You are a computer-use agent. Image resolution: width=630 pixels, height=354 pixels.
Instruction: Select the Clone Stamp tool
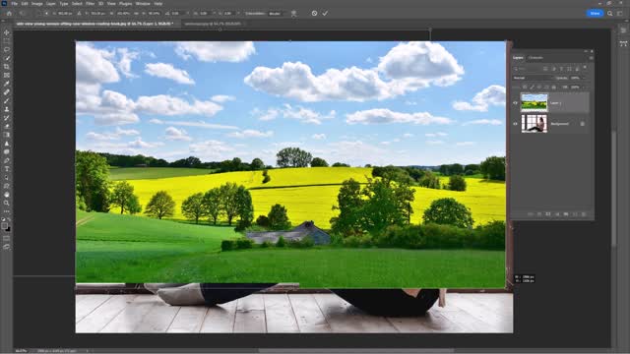[x=7, y=109]
